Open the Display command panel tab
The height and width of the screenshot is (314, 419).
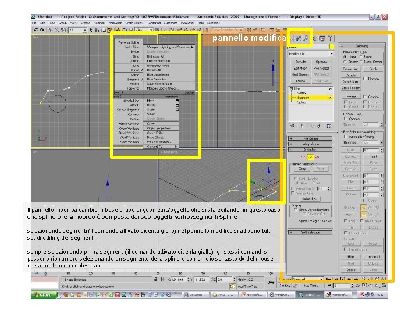pyautogui.click(x=323, y=39)
